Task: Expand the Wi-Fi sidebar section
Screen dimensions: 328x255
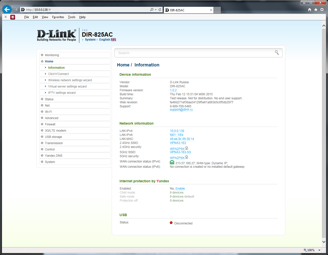Action: pyautogui.click(x=48, y=112)
